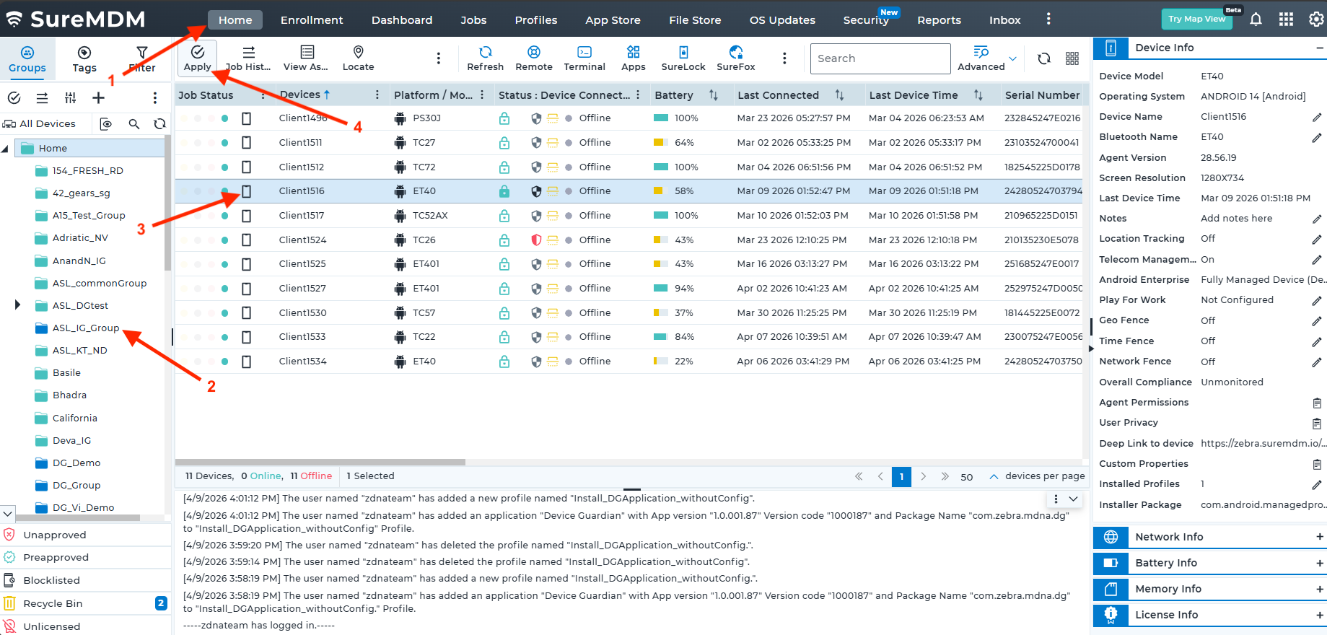
Task: Edit Location Tracking setting pencil
Action: click(x=1317, y=239)
